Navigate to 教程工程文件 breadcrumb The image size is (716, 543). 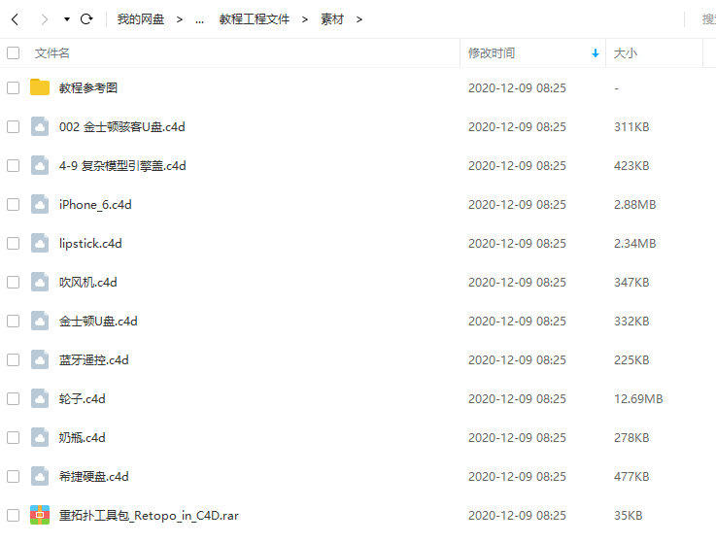255,19
